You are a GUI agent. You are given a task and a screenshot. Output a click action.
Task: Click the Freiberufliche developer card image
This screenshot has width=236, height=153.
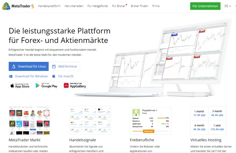click(x=151, y=120)
